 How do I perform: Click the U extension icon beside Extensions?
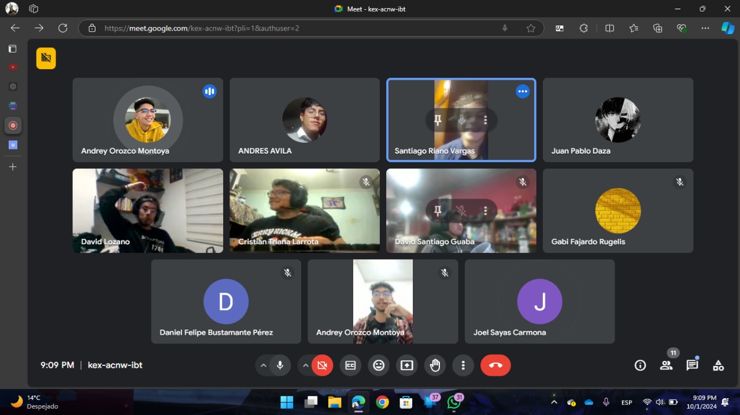[x=560, y=28]
